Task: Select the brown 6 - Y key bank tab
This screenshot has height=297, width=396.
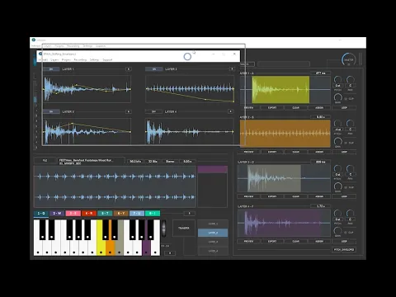Action: coord(120,214)
